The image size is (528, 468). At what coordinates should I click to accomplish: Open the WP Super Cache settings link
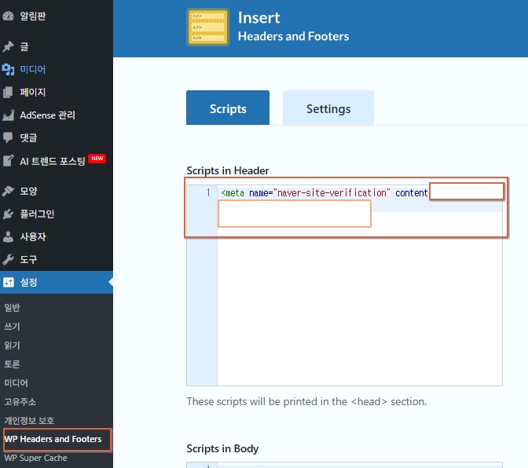(35, 458)
